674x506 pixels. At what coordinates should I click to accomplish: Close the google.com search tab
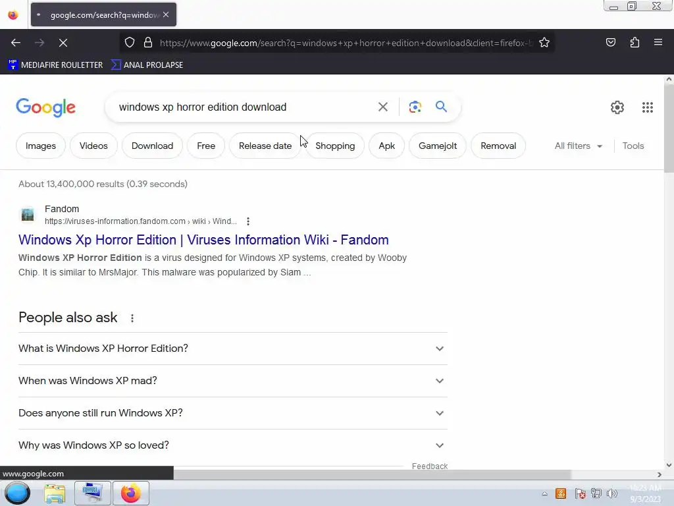(166, 14)
